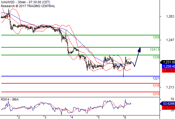This screenshot has height=119, width=175.
Task: Click the red 1210 support level label
Action: [156, 94]
